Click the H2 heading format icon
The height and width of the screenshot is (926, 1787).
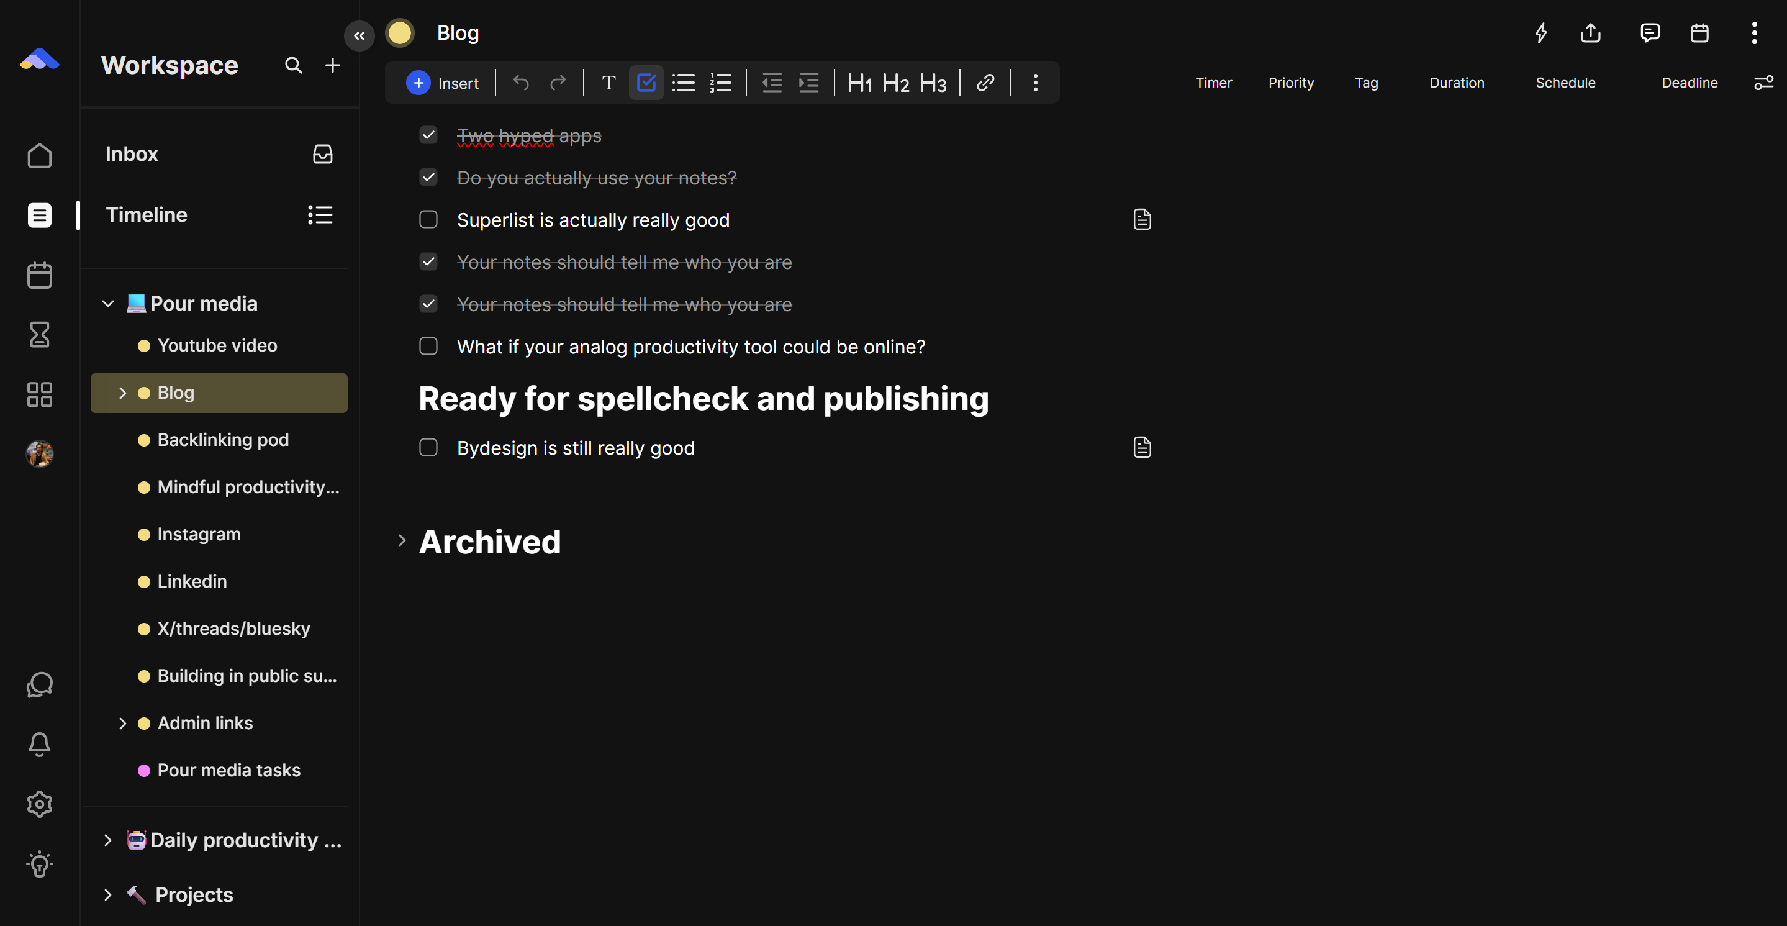point(895,83)
